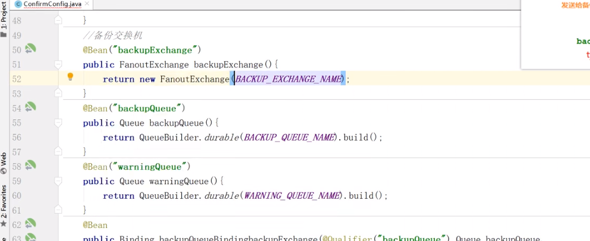This screenshot has height=241, width=590.
Task: Click the fold end marker on line 57
Action: [58, 151]
